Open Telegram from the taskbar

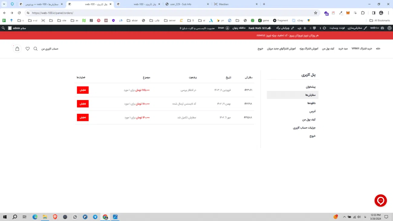tap(95, 217)
